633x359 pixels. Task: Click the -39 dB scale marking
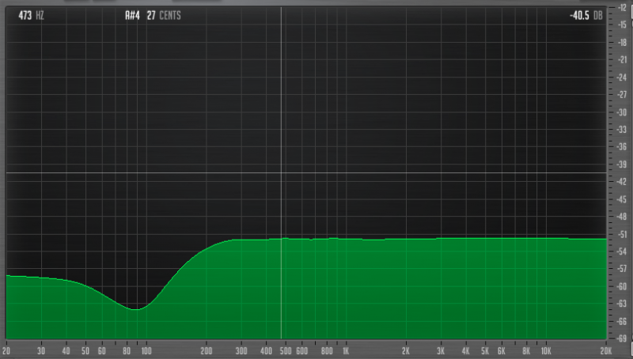[x=623, y=164]
